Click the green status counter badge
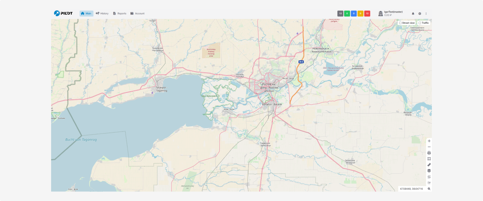This screenshot has width=483, height=201. [347, 14]
